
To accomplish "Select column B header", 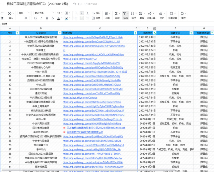I will pyautogui.click(x=41, y=28).
